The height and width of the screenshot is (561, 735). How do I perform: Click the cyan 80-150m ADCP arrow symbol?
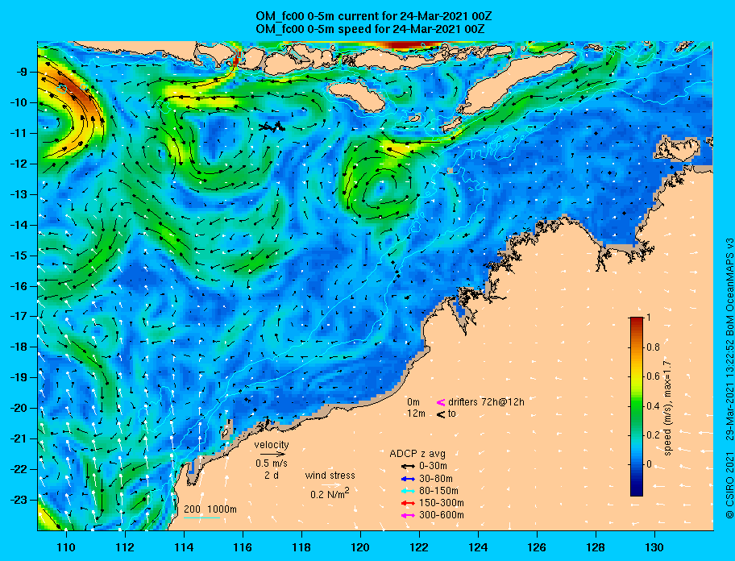pyautogui.click(x=408, y=491)
